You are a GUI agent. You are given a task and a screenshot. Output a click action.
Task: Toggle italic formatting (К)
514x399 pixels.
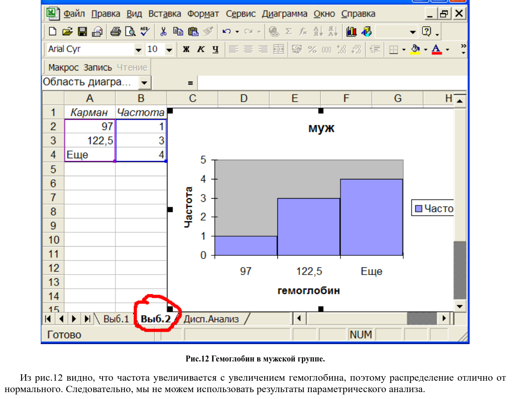[x=200, y=49]
